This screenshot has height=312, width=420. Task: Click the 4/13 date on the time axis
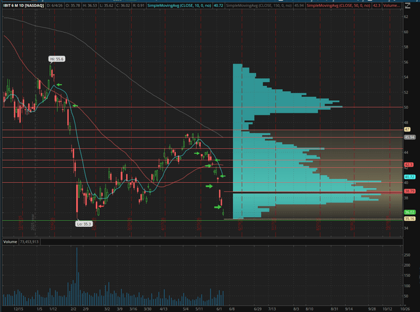point(163,309)
